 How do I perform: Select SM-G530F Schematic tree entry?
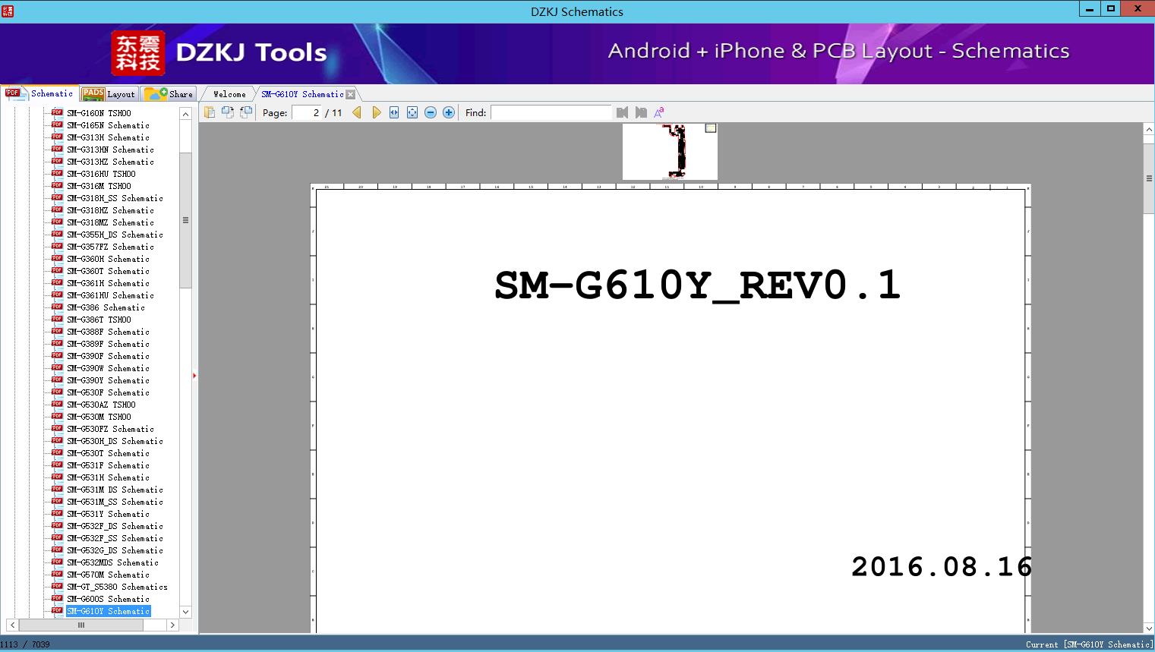tap(108, 392)
